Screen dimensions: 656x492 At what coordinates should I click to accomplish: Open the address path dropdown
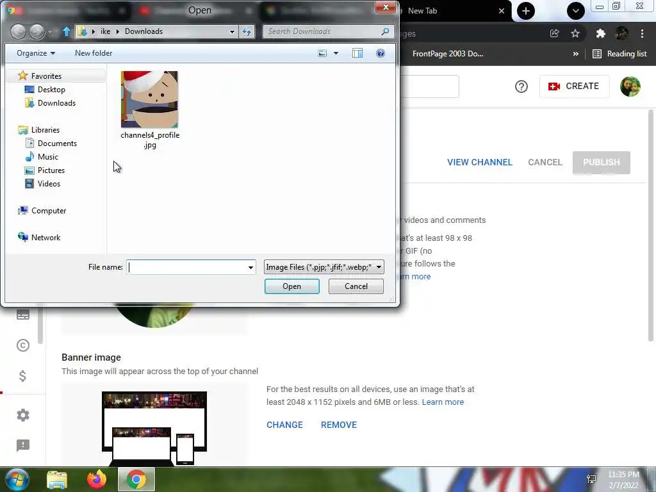[x=232, y=31]
